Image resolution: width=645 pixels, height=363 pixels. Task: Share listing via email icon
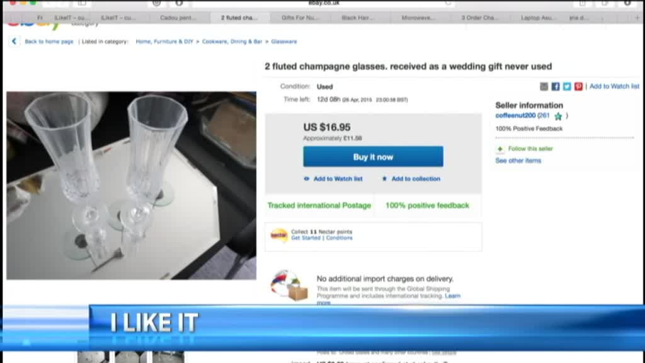tap(544, 86)
